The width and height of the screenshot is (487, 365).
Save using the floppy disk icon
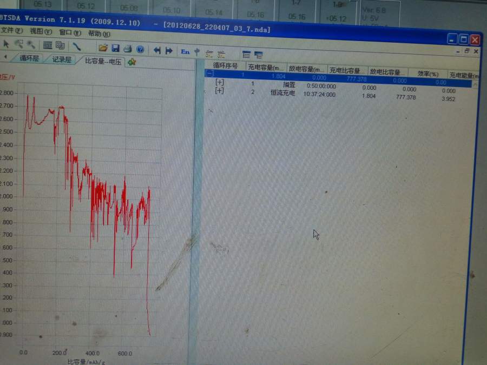point(116,48)
